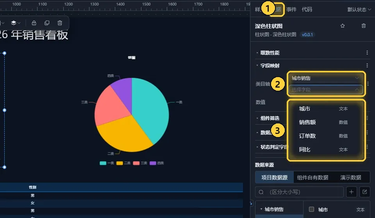This screenshot has height=218, width=375.
Task: Click the 数值 field label
Action: coord(261,102)
